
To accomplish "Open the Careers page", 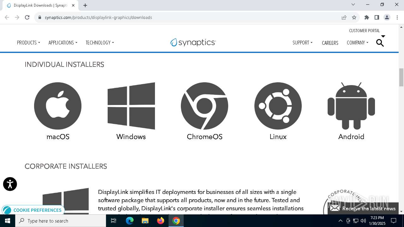I will coord(330,43).
